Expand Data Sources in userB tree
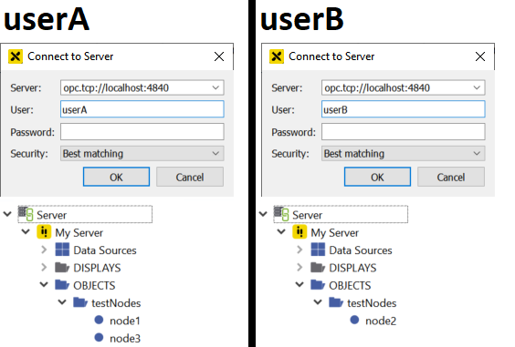 pos(300,250)
